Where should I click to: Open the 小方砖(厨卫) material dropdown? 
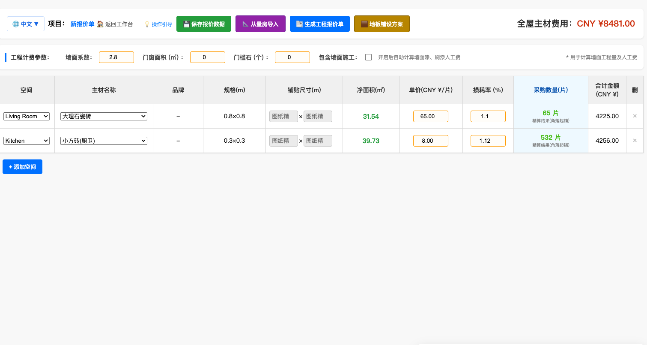click(x=104, y=141)
